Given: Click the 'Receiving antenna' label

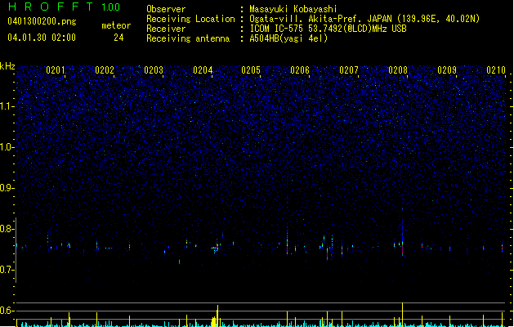Looking at the screenshot, I should [188, 38].
